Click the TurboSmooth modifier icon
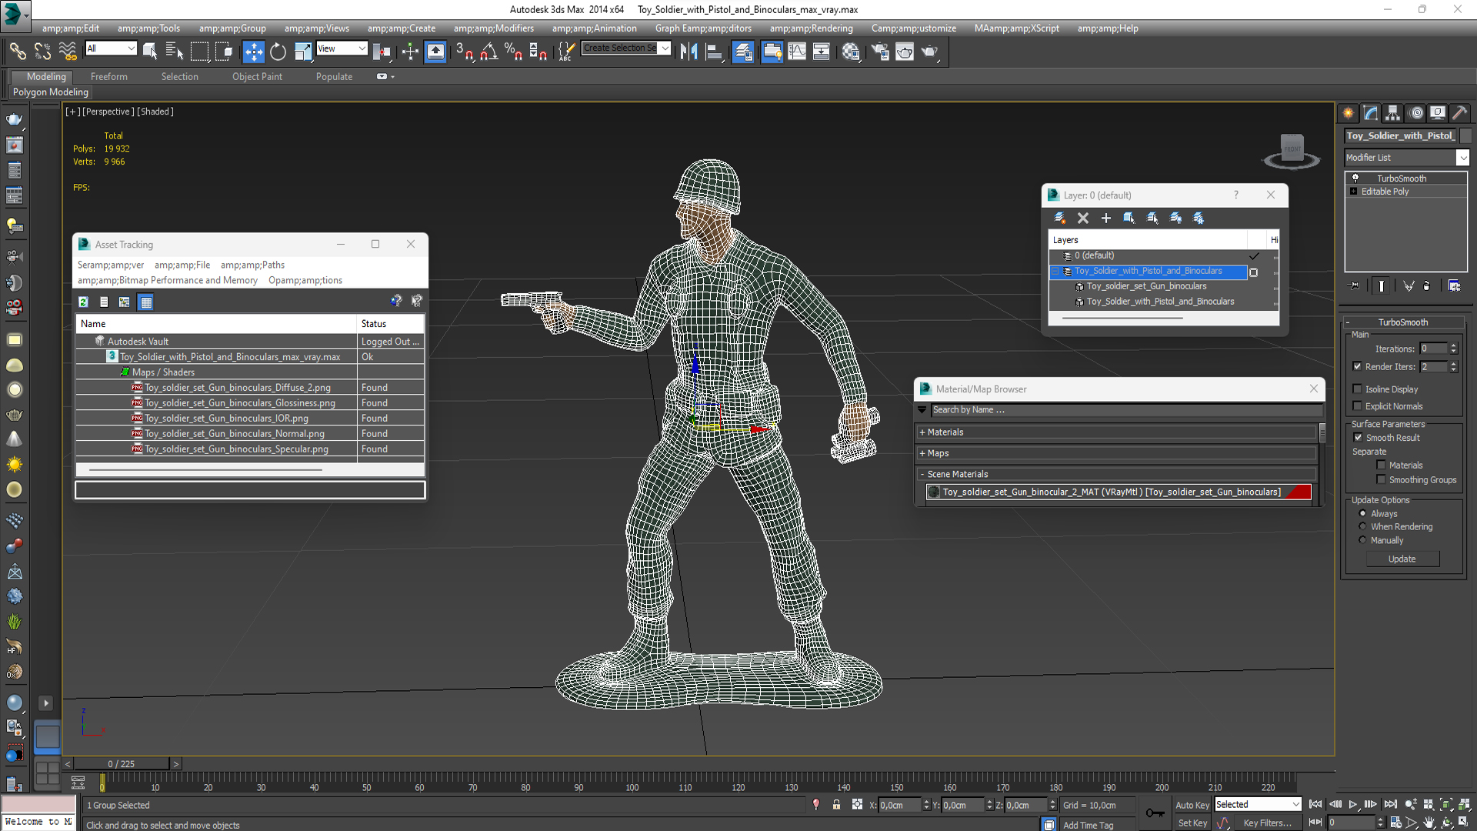Viewport: 1477px width, 831px height. [x=1357, y=178]
